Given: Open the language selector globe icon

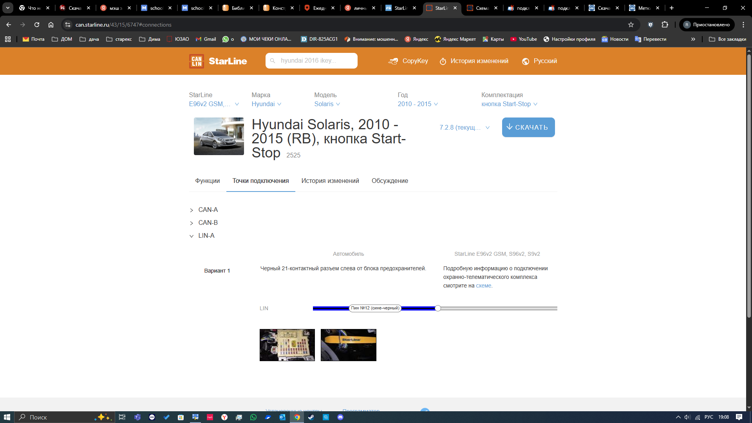Looking at the screenshot, I should (x=525, y=61).
